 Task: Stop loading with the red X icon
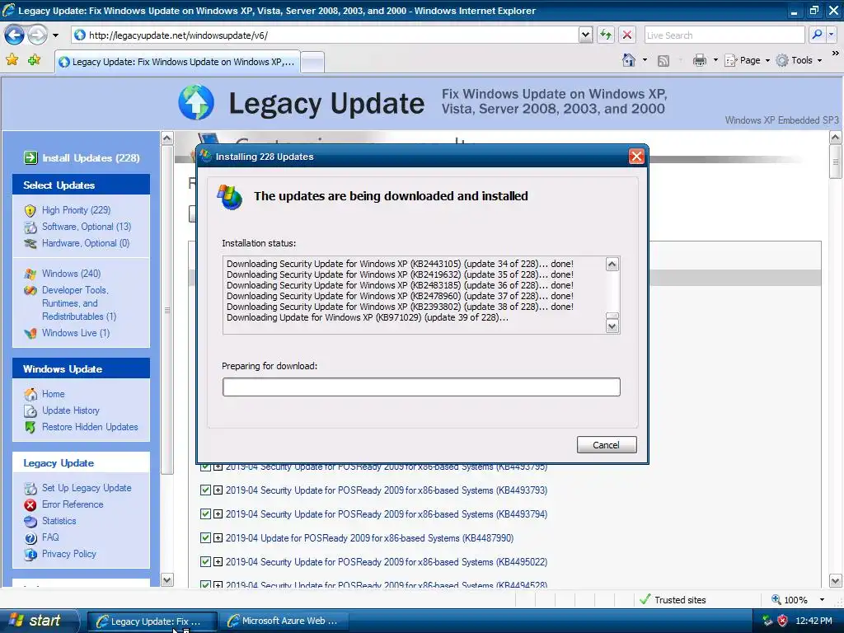tap(627, 35)
